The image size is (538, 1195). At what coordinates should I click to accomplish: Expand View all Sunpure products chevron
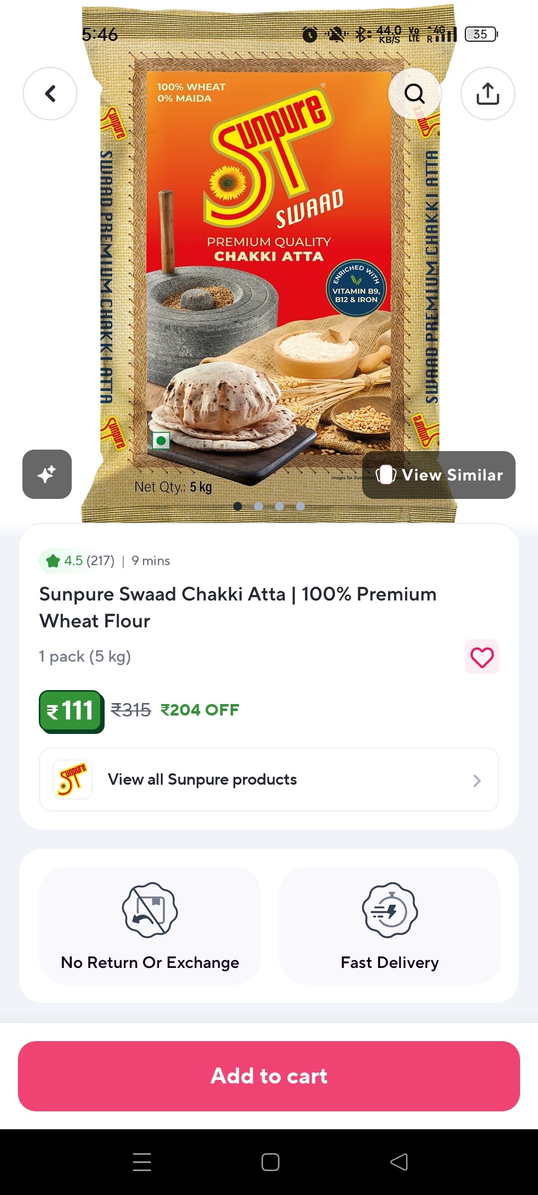click(477, 780)
